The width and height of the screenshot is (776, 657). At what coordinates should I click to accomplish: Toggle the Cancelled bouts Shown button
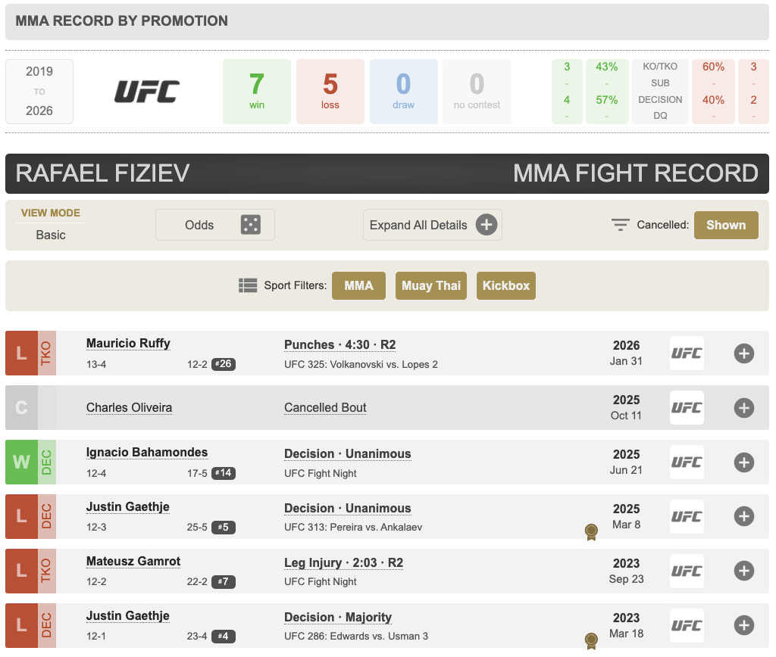coord(725,225)
